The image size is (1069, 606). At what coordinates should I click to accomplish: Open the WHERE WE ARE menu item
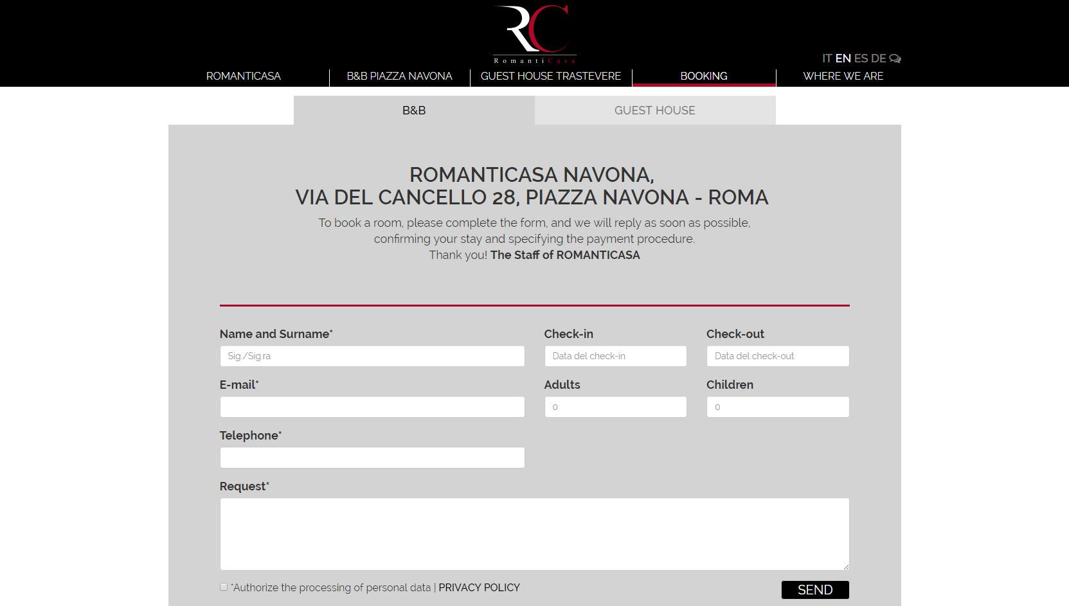click(x=843, y=76)
